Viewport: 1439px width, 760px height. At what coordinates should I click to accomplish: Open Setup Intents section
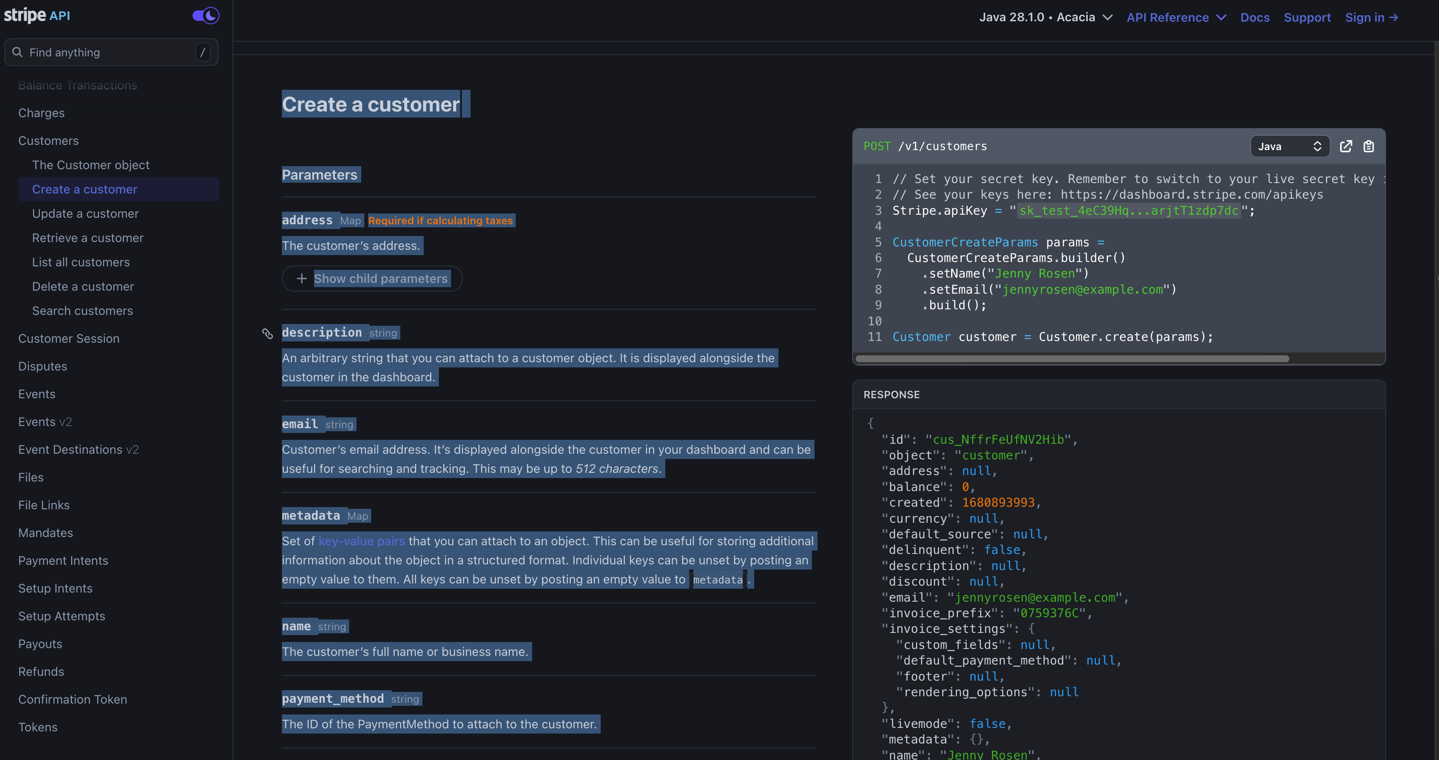56,589
